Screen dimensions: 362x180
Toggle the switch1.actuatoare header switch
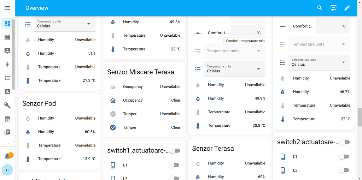pos(175,151)
